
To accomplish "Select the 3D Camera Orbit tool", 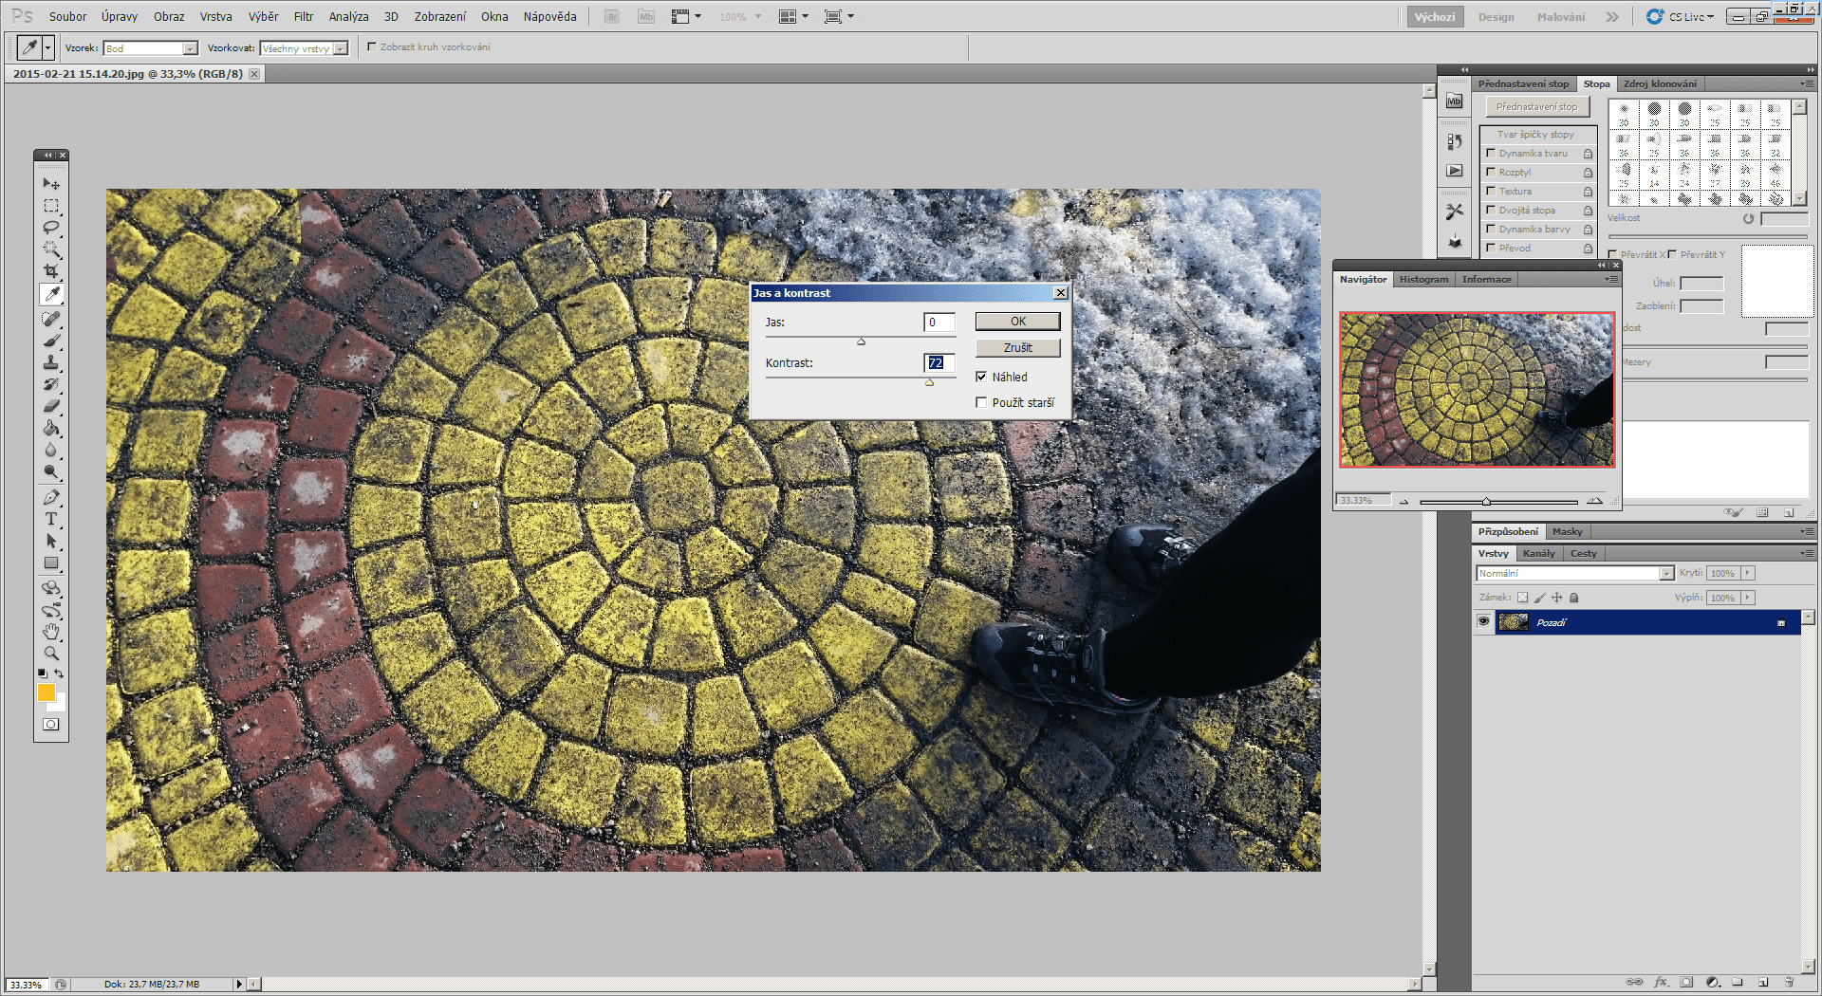I will point(51,610).
